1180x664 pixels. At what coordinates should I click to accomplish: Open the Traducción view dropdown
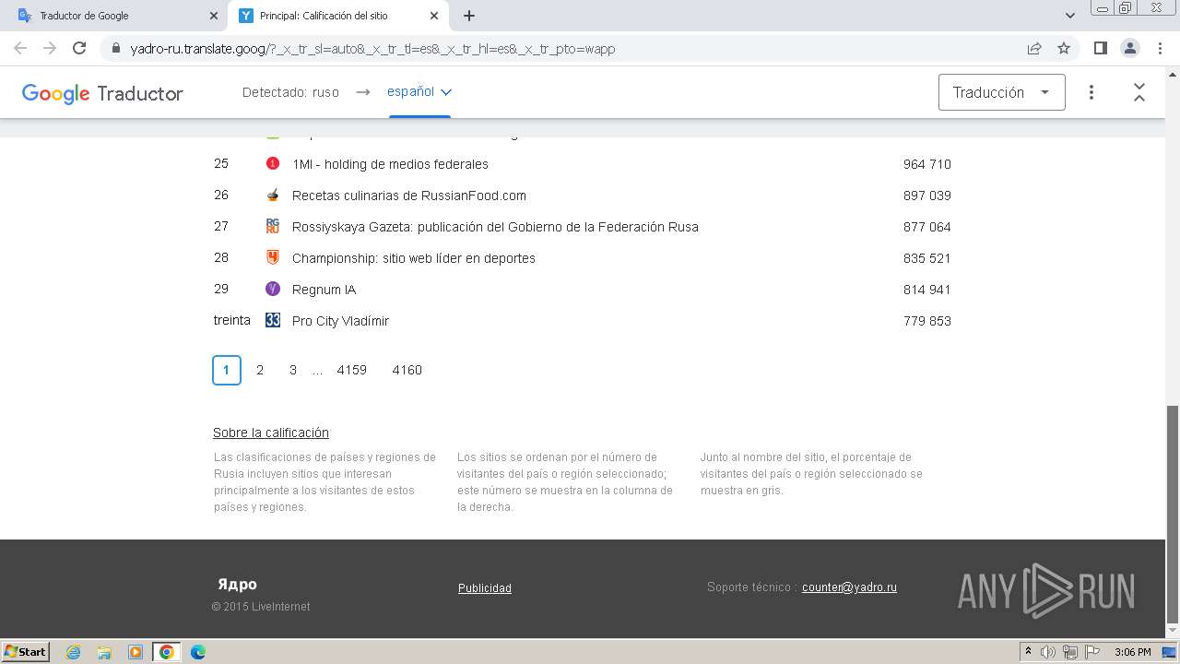tap(1001, 92)
